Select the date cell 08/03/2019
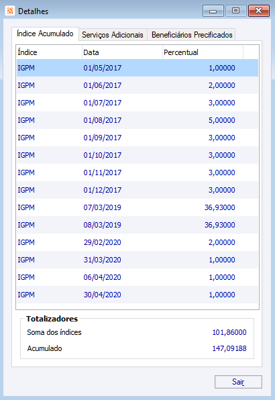The width and height of the screenshot is (275, 400). pos(102,225)
